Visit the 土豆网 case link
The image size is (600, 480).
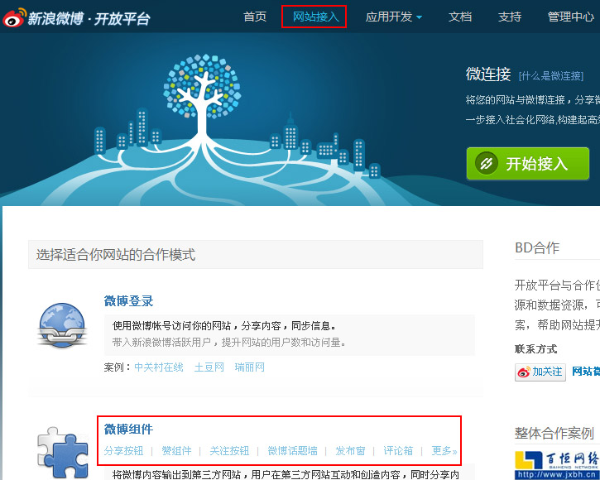[209, 367]
